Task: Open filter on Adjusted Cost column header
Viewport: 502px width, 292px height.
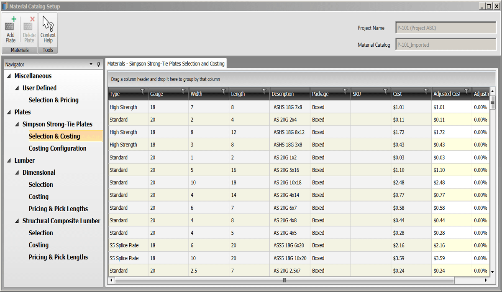Action: click(x=466, y=91)
